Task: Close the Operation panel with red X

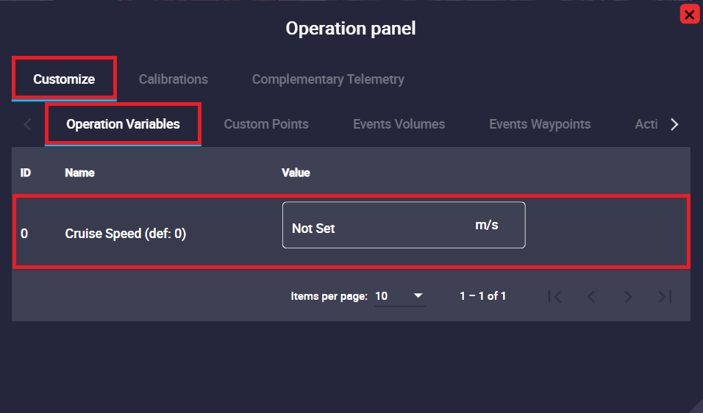Action: (689, 14)
